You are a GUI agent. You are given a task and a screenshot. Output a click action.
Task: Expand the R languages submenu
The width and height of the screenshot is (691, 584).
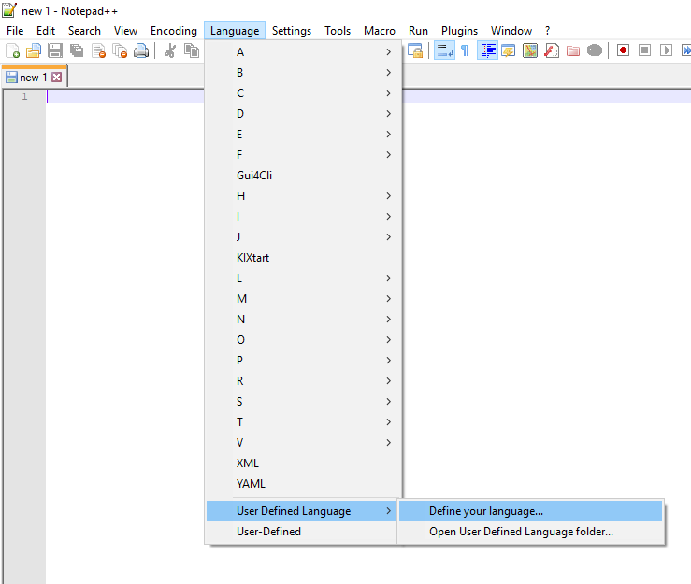[304, 381]
